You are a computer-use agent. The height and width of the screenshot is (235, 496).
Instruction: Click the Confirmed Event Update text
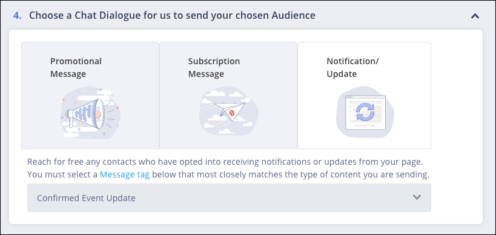[x=86, y=198]
